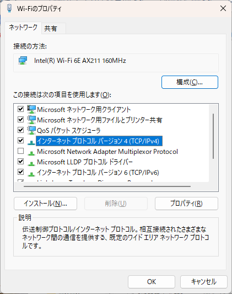Click the icon next to QoS パケット スケジューラ
Viewport: 232px width, 294px height.
31,130
